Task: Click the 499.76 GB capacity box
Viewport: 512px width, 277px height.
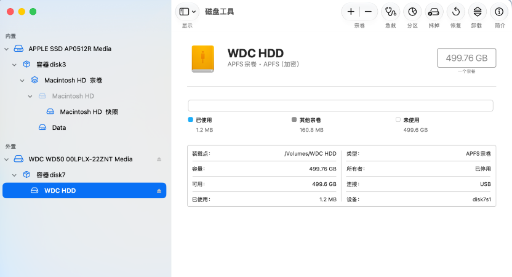Action: 466,58
